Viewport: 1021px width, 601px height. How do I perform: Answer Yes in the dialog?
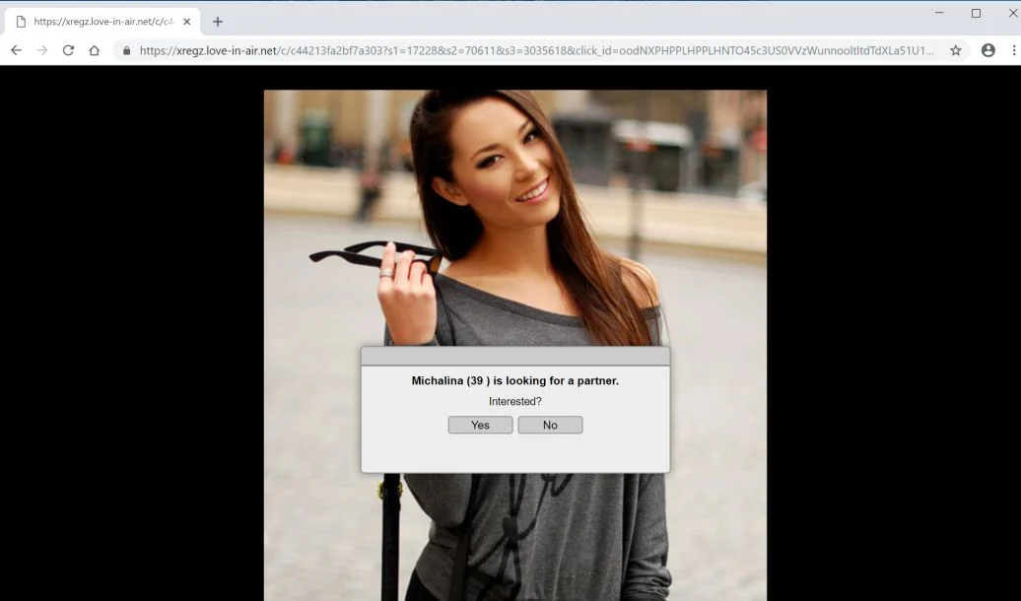481,425
